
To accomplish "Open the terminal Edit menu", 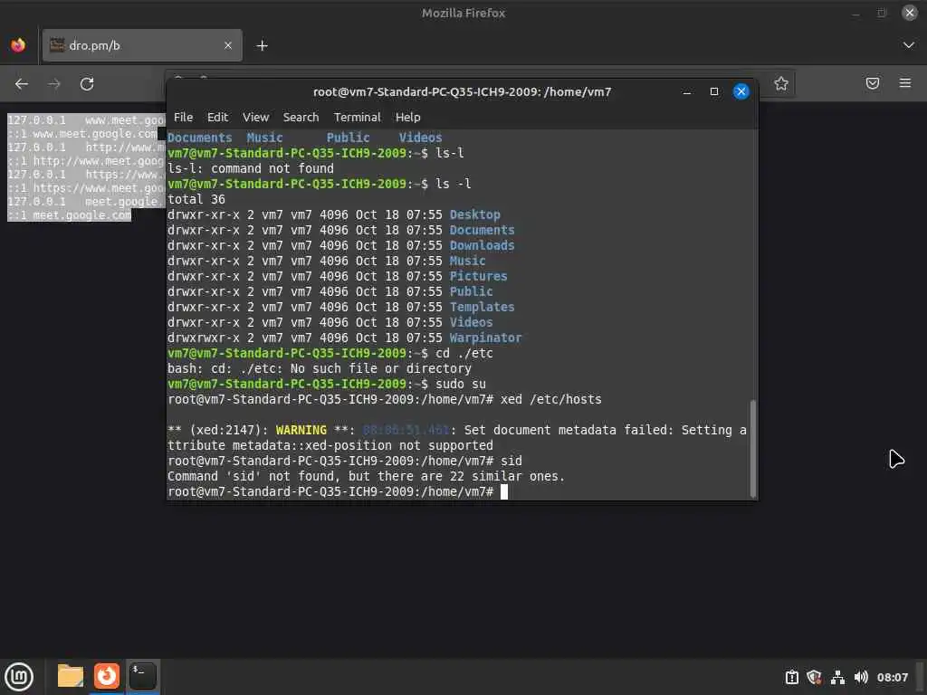I will point(217,117).
